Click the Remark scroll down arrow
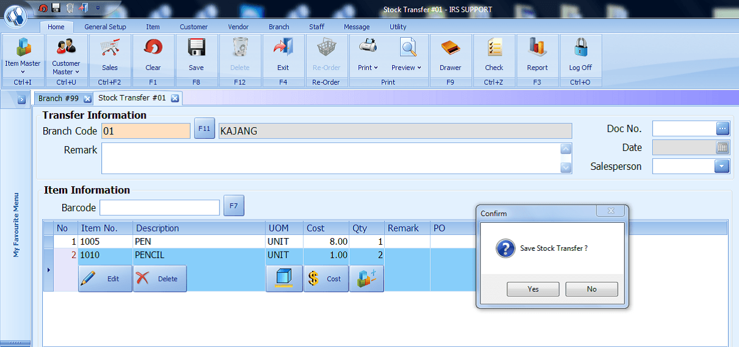Viewport: 739px width, 347px height. tap(566, 168)
